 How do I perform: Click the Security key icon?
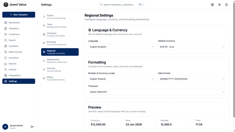44,70
